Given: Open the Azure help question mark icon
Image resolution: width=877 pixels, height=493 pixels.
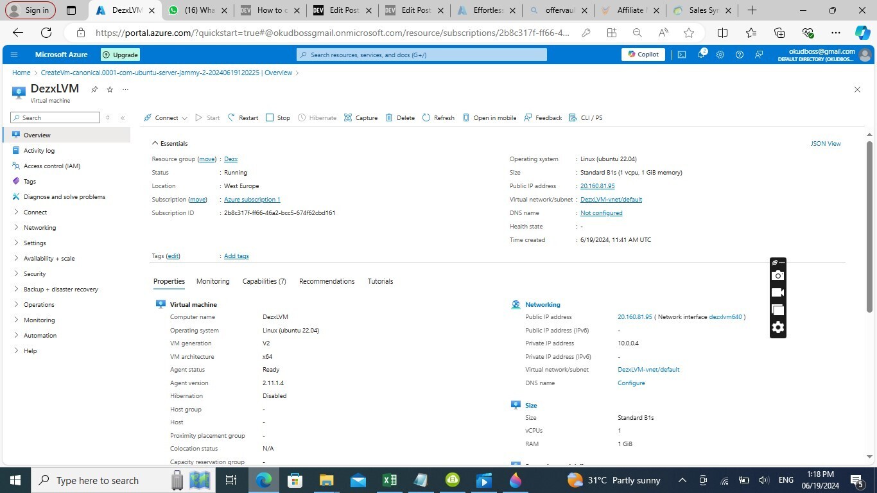Looking at the screenshot, I should pyautogui.click(x=740, y=55).
